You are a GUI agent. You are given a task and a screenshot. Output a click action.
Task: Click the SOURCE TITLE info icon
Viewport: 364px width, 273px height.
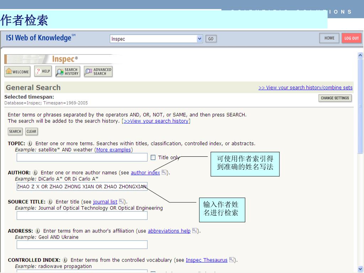pos(50,202)
